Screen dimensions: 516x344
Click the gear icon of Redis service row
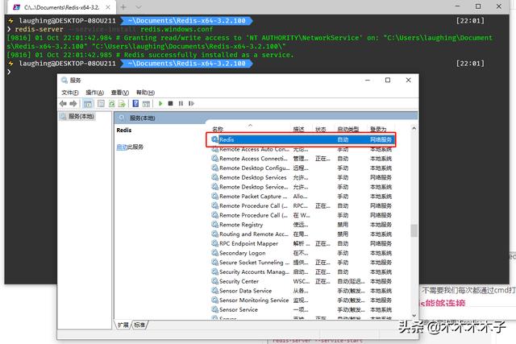tap(215, 139)
